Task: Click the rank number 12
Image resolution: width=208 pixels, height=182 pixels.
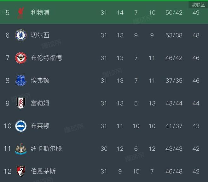Action: [x=8, y=171]
